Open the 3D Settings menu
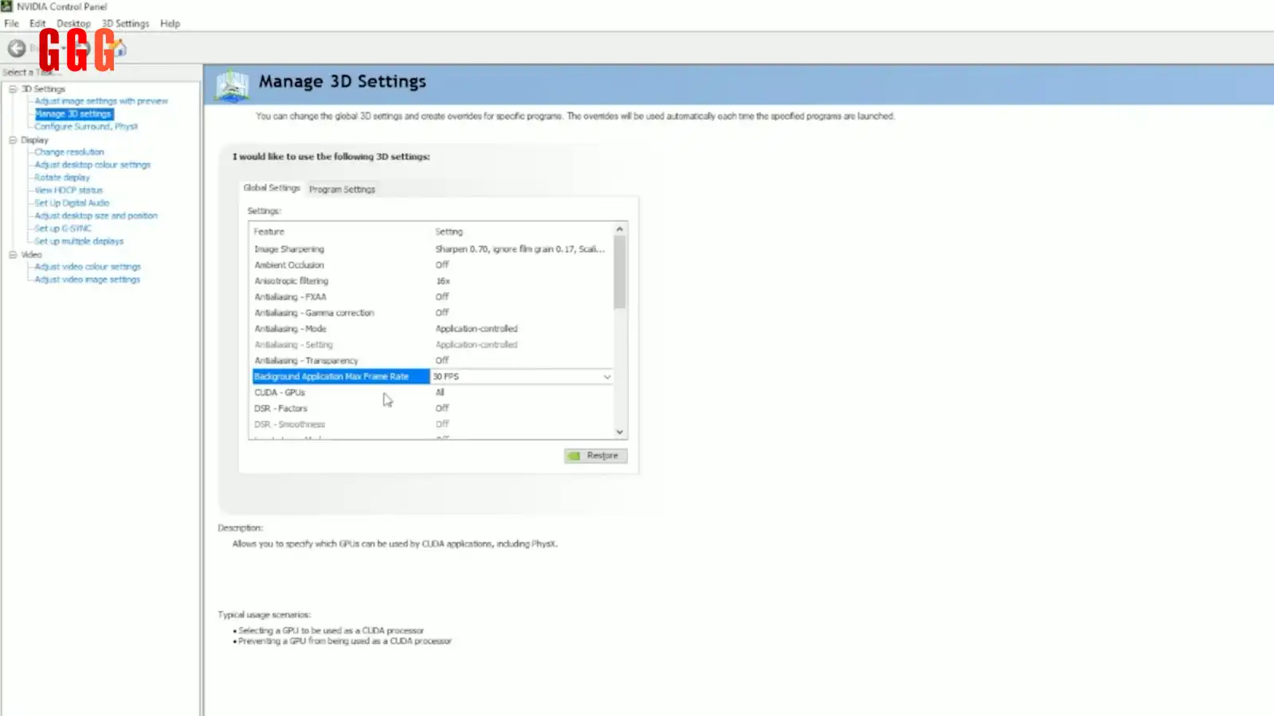1274x716 pixels. pyautogui.click(x=125, y=24)
